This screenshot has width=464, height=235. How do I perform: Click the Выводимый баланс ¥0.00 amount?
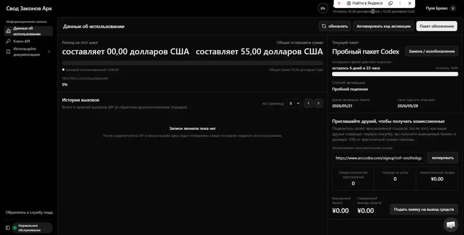coord(340,211)
